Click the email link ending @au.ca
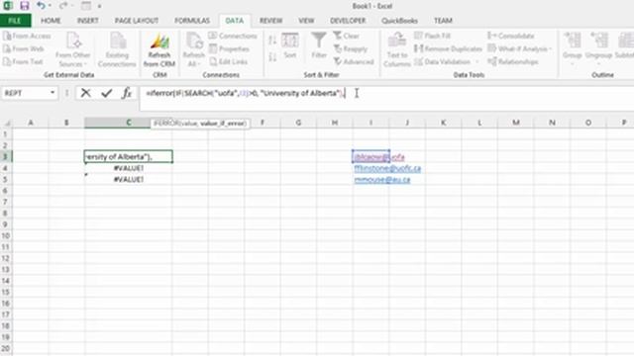This screenshot has height=356, width=634. [x=382, y=180]
